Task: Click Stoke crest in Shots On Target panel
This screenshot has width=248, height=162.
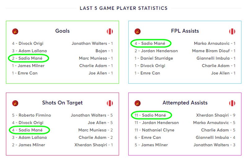Action: [x=110, y=103]
